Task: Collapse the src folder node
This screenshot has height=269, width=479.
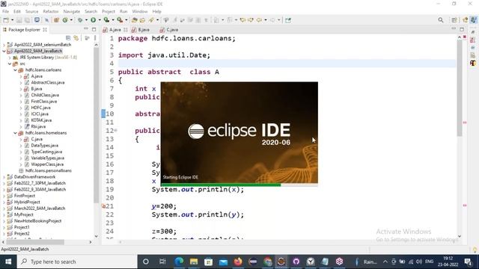Action: [10, 64]
